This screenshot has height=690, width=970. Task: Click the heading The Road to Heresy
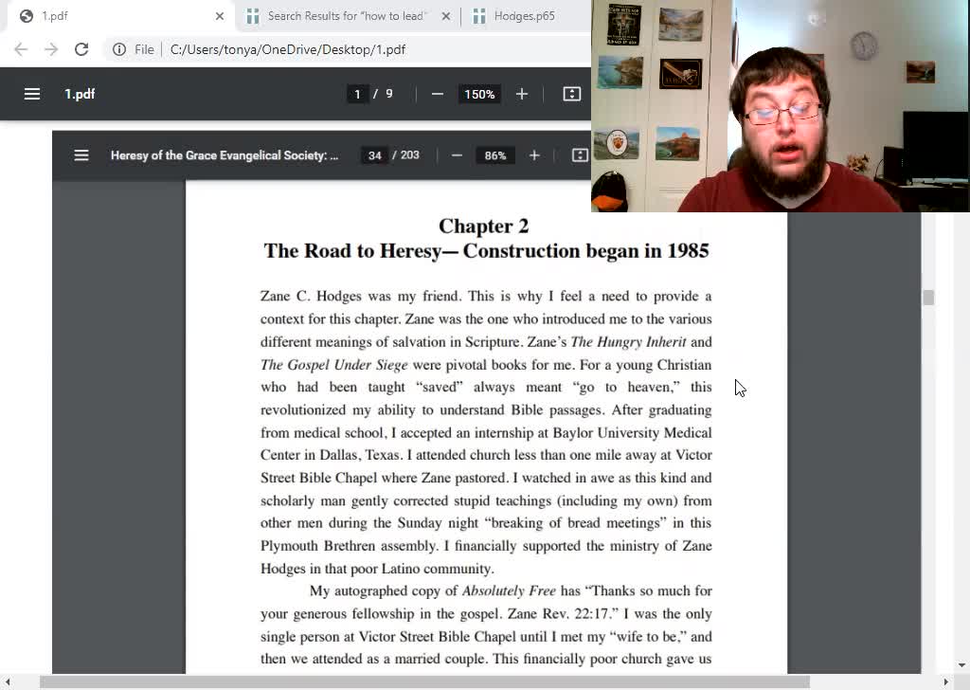pos(486,250)
